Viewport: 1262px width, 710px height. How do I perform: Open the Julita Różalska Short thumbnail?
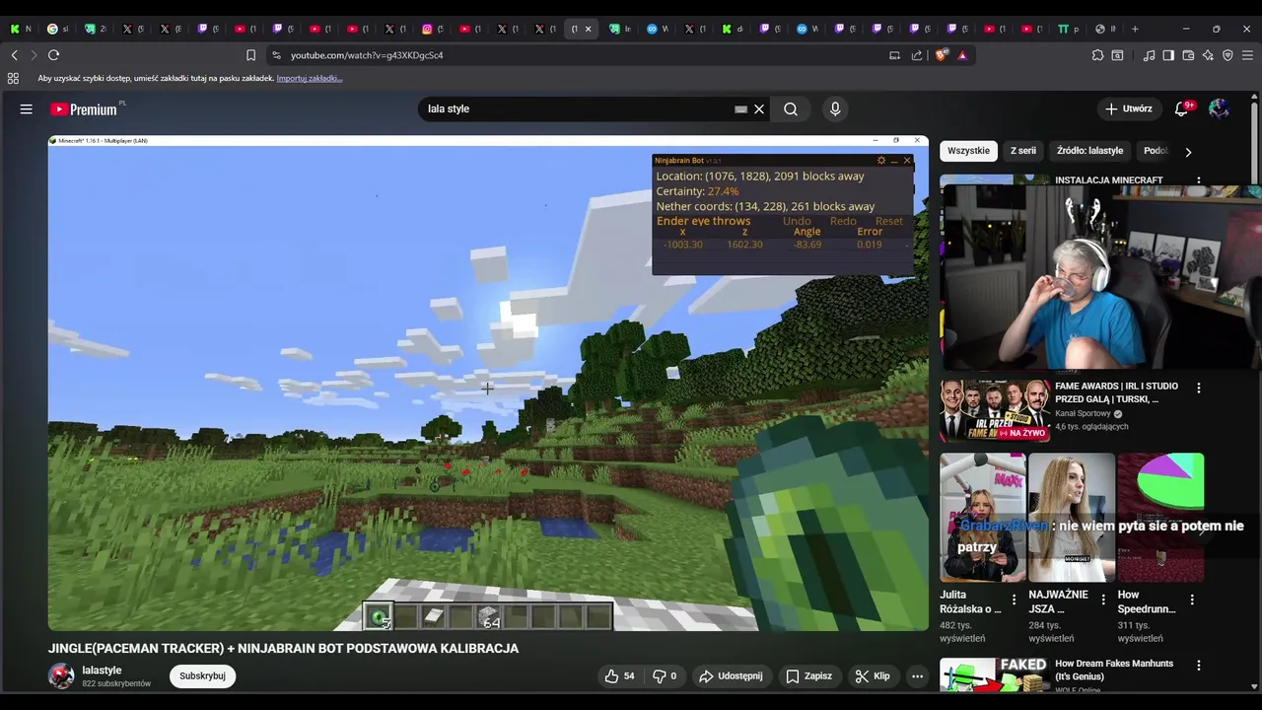[x=982, y=518]
